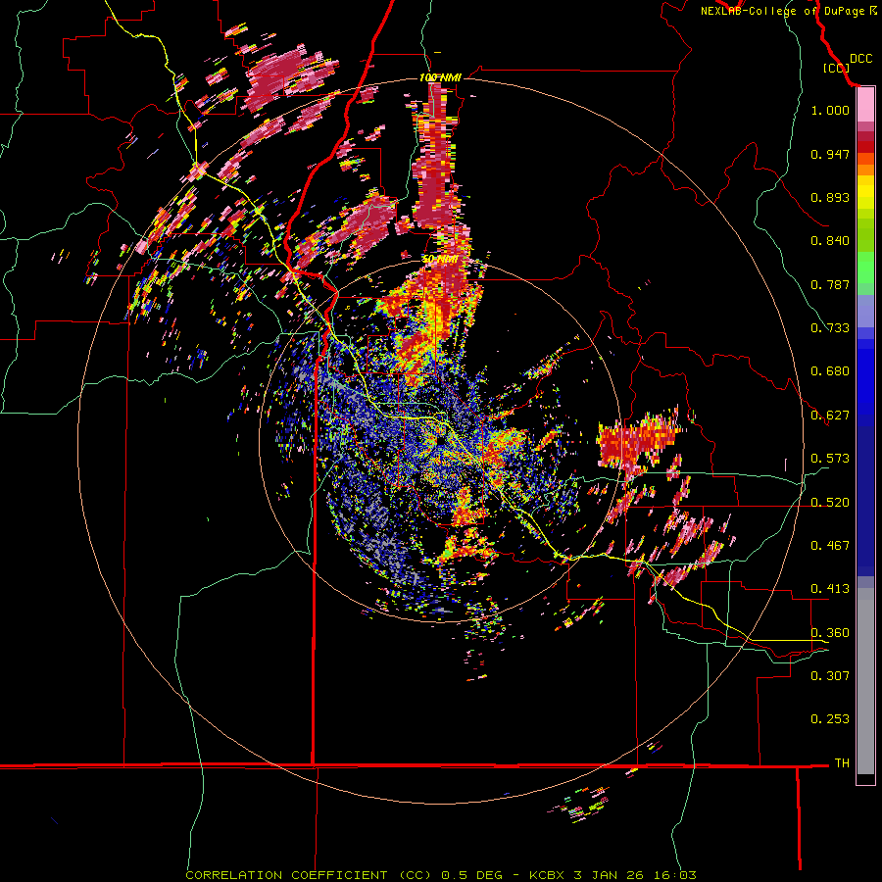
Task: Select the 0.467 scale value
Action: tap(830, 546)
